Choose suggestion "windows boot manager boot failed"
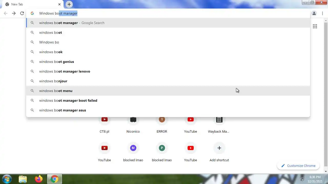 tap(168, 100)
